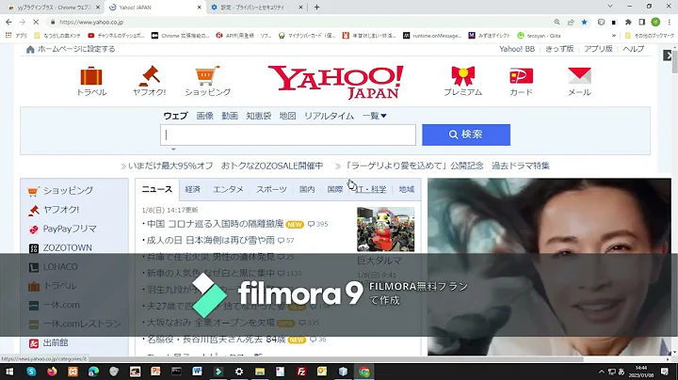Open File Explorer from the taskbar
The height and width of the screenshot is (380, 678).
click(260, 372)
